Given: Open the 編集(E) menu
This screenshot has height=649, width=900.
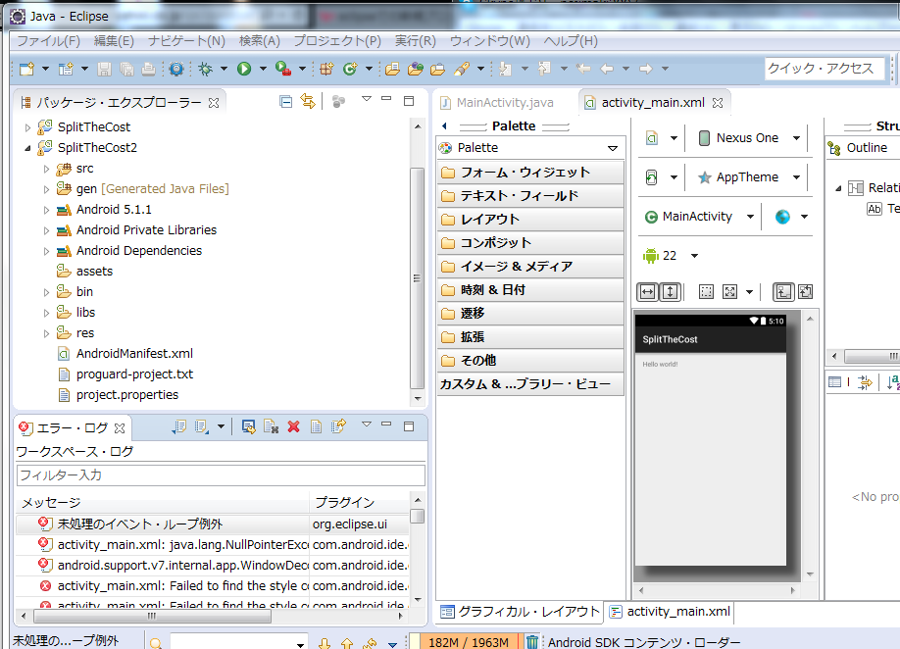Looking at the screenshot, I should pos(114,41).
